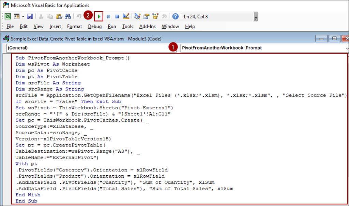
Task: Click inside the code window on End Sub
Action: click(26, 201)
